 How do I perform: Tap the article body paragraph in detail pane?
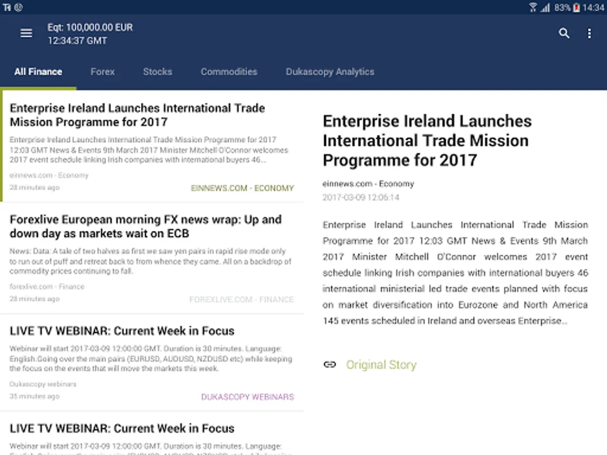(x=455, y=272)
